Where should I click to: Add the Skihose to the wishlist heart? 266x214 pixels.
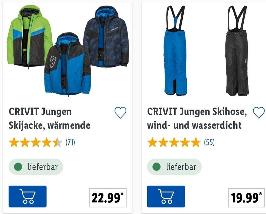(x=259, y=113)
